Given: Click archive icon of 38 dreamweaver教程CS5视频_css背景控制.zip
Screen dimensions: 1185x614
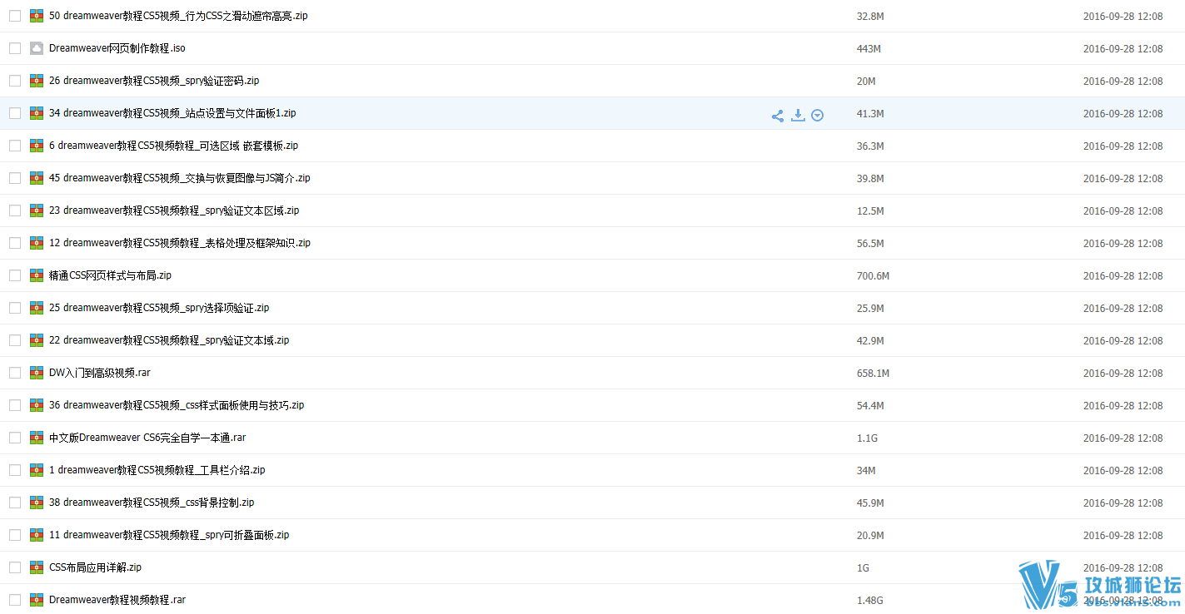Looking at the screenshot, I should coord(37,503).
